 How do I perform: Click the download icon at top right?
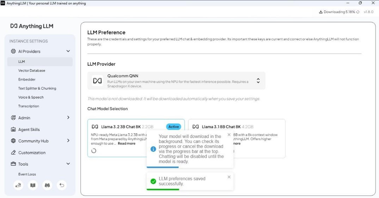pos(321,12)
